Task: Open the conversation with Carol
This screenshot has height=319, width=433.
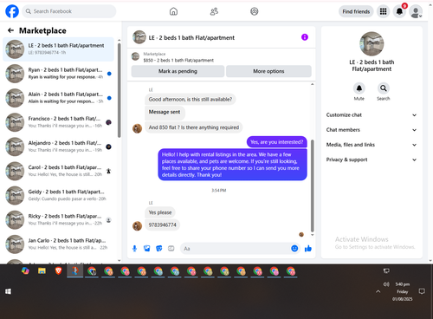Action: click(59, 171)
